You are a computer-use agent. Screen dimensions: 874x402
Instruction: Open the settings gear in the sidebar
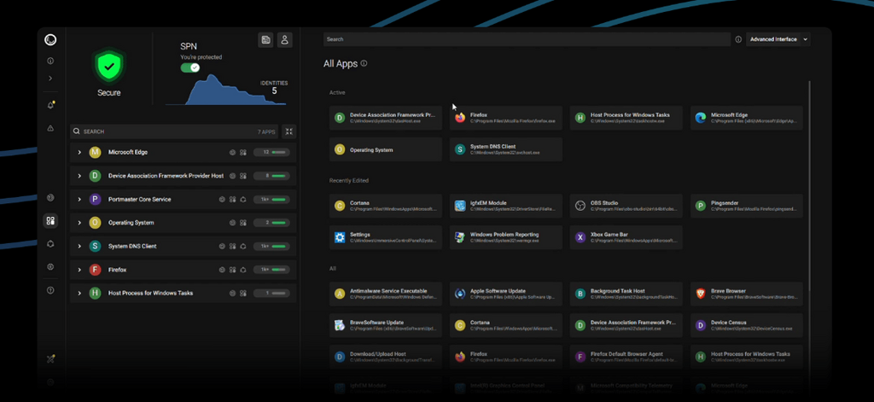point(50,267)
